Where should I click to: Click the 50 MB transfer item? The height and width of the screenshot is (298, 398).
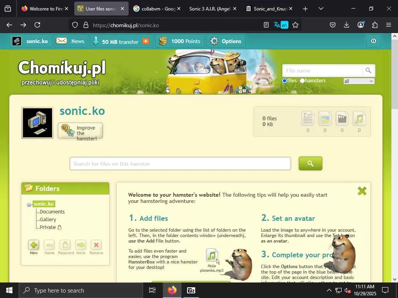pyautogui.click(x=120, y=41)
